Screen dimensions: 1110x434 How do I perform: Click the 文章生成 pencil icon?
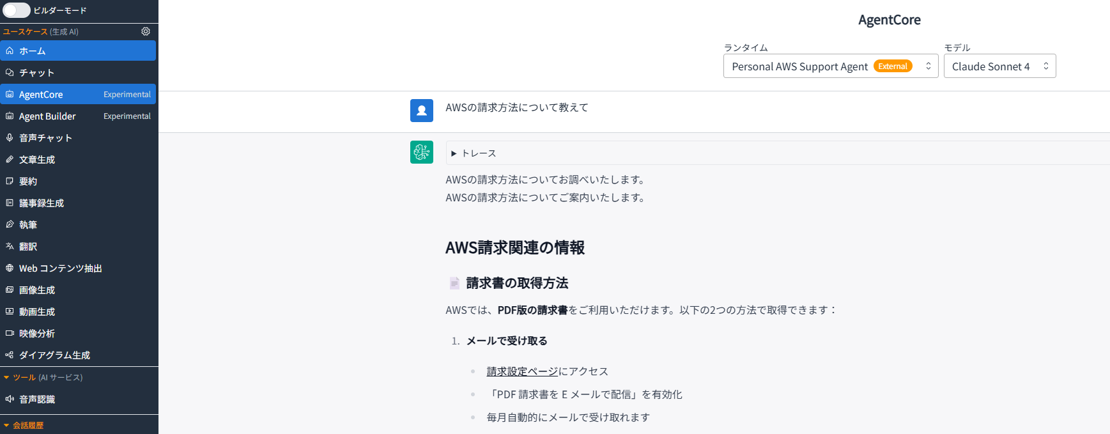pyautogui.click(x=10, y=159)
